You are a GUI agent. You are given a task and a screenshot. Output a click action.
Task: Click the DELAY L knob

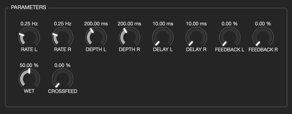tap(163, 37)
